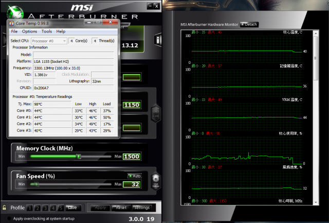
Task: Close the MSI Afterburner window
Action: click(x=156, y=6)
